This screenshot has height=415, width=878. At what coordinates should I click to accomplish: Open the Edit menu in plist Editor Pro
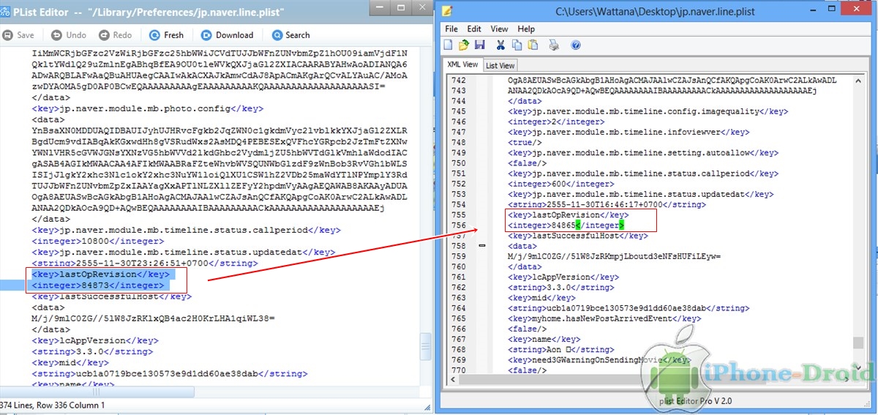click(474, 29)
